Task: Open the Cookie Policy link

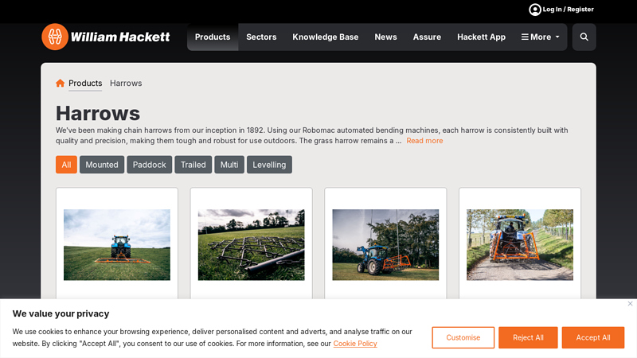Action: point(355,344)
